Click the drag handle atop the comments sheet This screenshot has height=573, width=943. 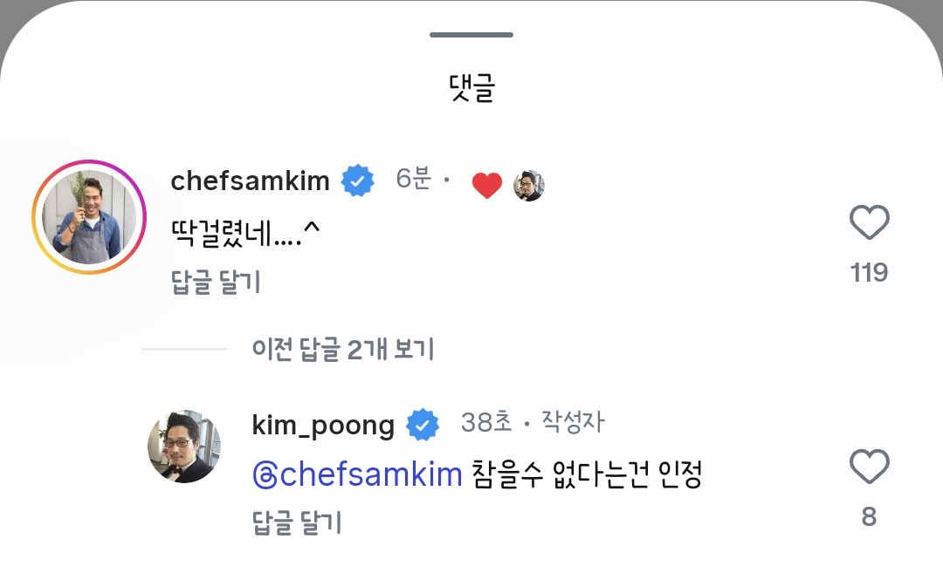tap(471, 35)
